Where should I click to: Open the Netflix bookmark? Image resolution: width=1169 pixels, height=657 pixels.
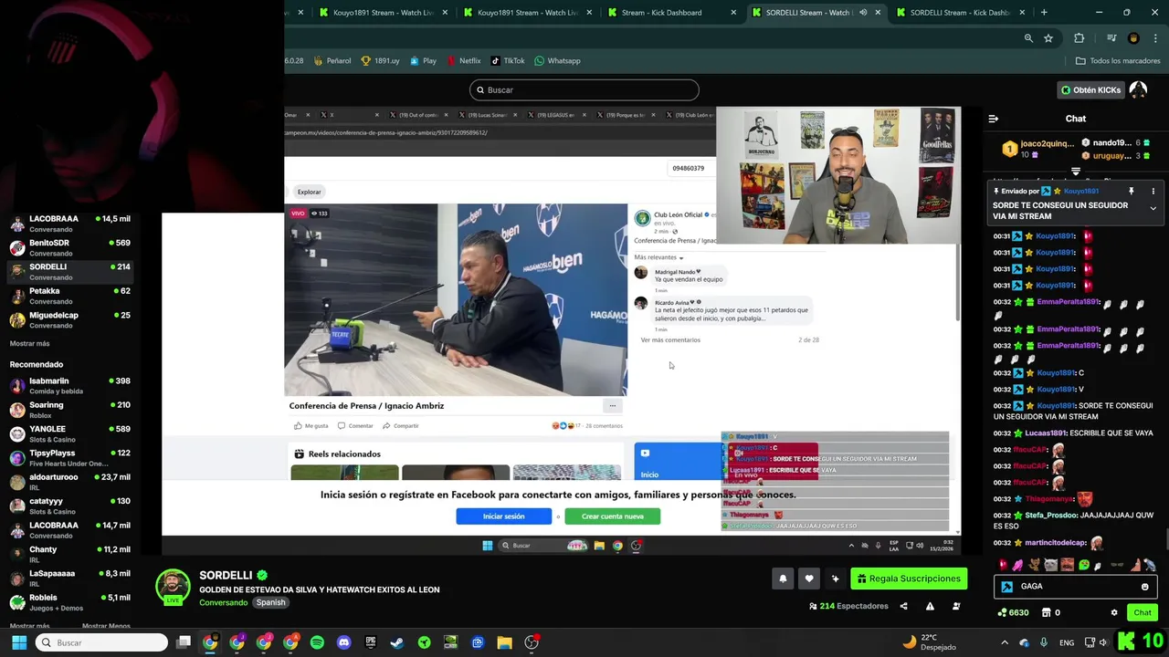[x=463, y=61]
